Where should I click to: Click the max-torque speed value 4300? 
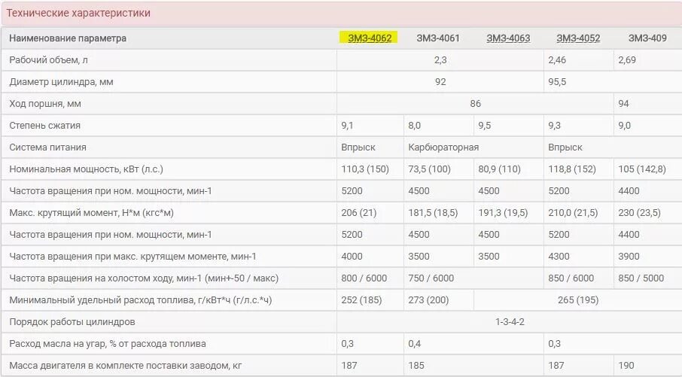pos(559,257)
